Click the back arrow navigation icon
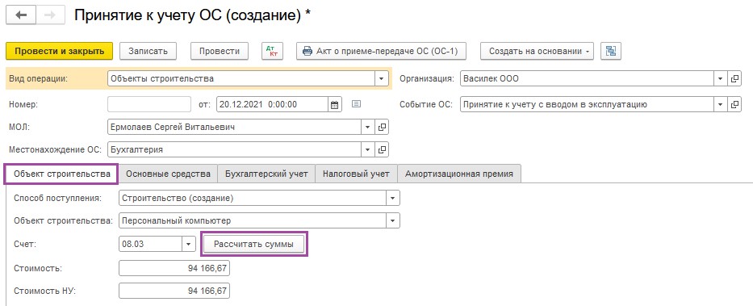 click(x=20, y=15)
